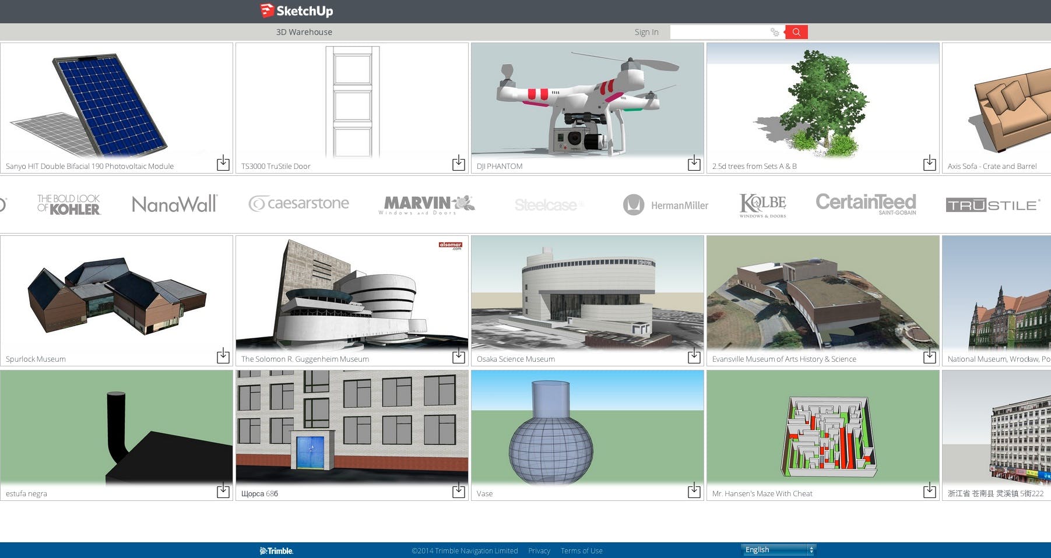This screenshot has height=558, width=1051.
Task: Click the SketchUp logo
Action: (x=296, y=10)
